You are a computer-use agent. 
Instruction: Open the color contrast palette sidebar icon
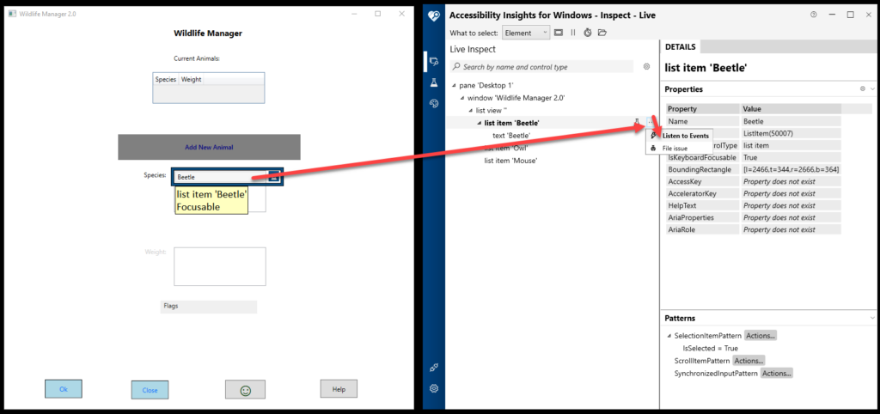[433, 103]
